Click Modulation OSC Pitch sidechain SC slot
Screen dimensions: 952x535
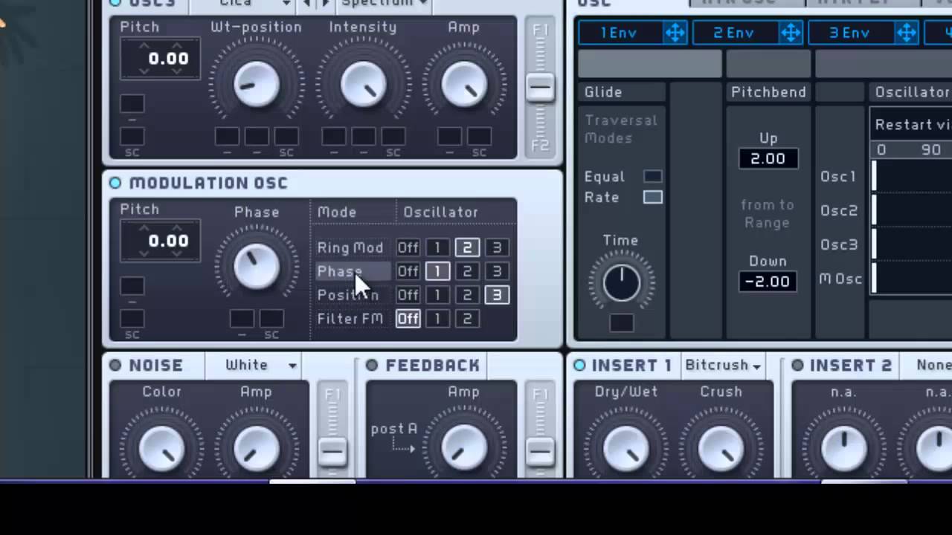pyautogui.click(x=132, y=319)
